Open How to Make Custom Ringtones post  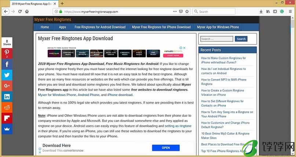click(x=223, y=60)
